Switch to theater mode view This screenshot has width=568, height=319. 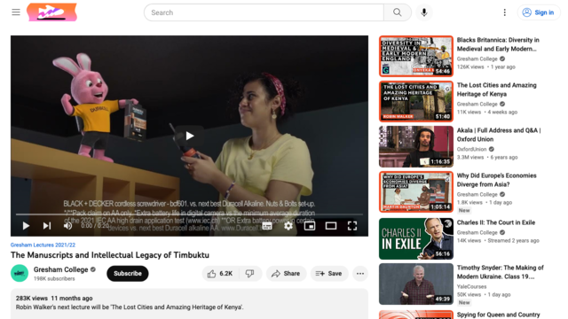tap(331, 226)
